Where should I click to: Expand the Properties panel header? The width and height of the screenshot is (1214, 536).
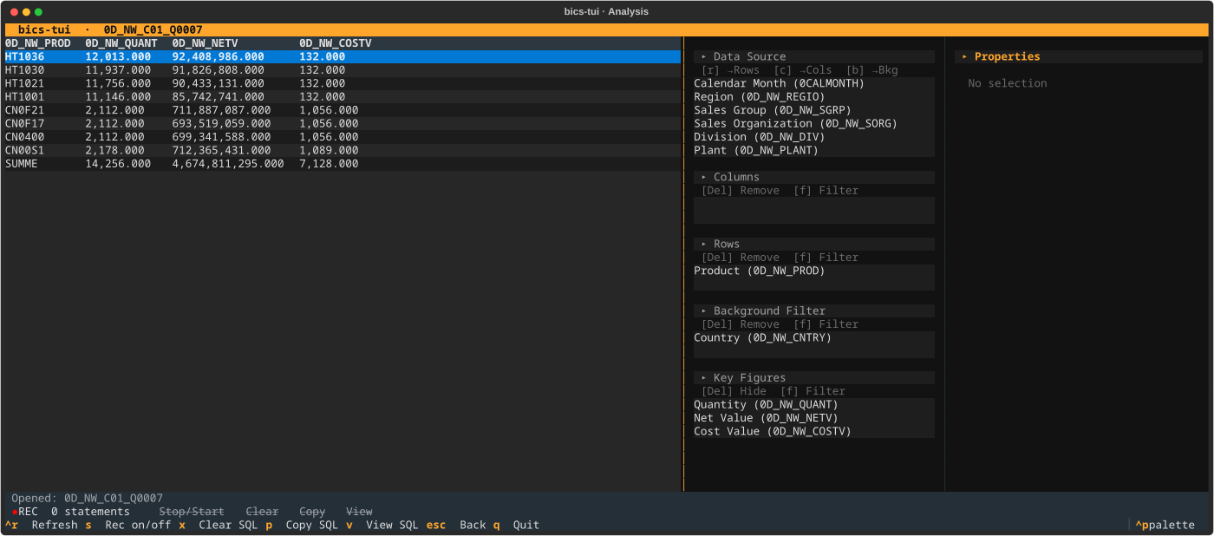(1079, 56)
